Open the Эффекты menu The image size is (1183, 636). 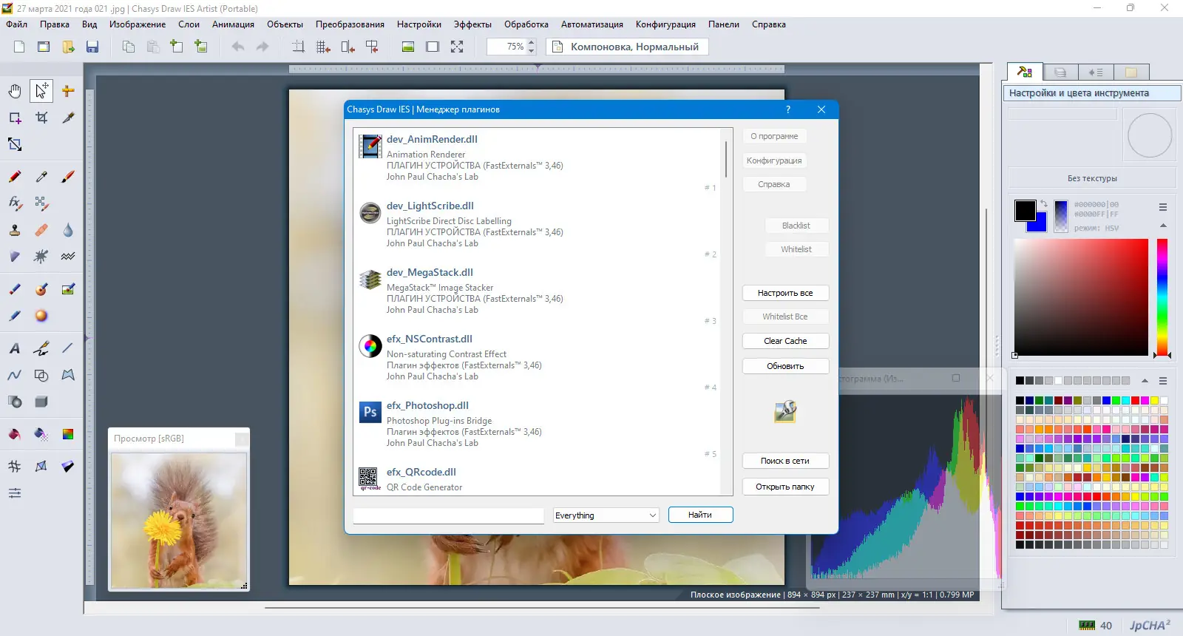(x=472, y=24)
